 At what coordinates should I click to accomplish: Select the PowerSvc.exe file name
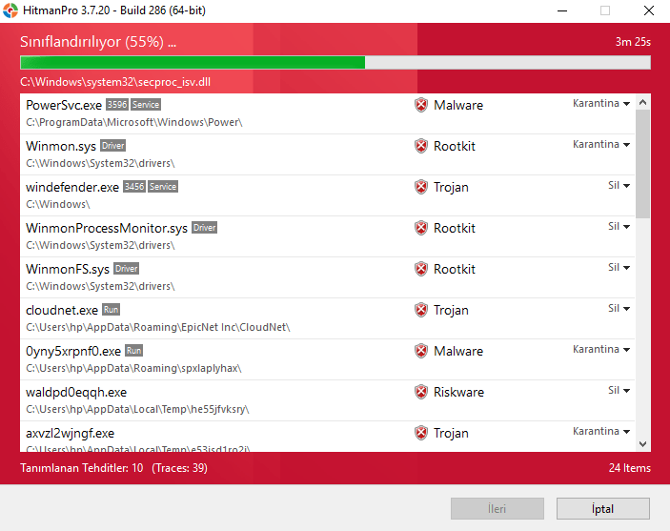pyautogui.click(x=64, y=105)
